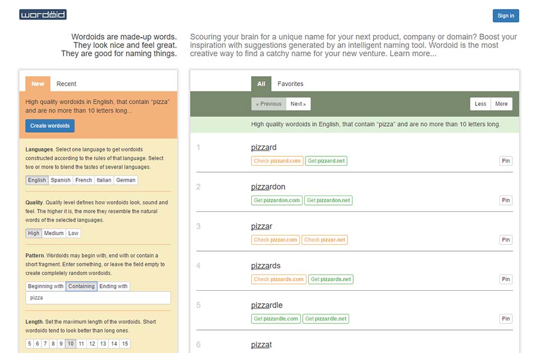Get the pizzardle.net domain
This screenshot has width=538, height=353.
pyautogui.click(x=326, y=319)
